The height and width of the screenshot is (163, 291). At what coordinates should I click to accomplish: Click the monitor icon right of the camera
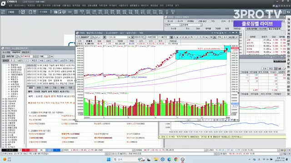click(x=64, y=12)
